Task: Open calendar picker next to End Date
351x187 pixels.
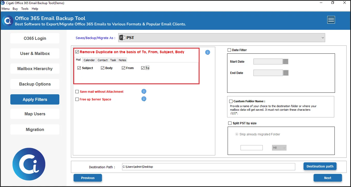Action: click(x=285, y=73)
